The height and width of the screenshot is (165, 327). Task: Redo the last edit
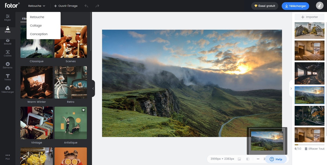97,6
